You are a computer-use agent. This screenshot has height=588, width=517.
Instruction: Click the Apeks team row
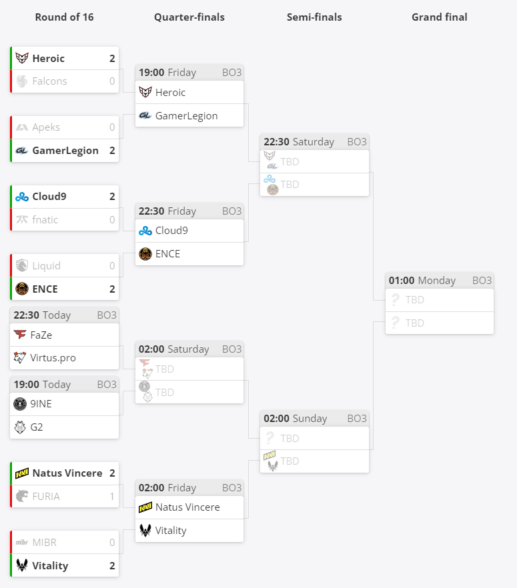[65, 127]
